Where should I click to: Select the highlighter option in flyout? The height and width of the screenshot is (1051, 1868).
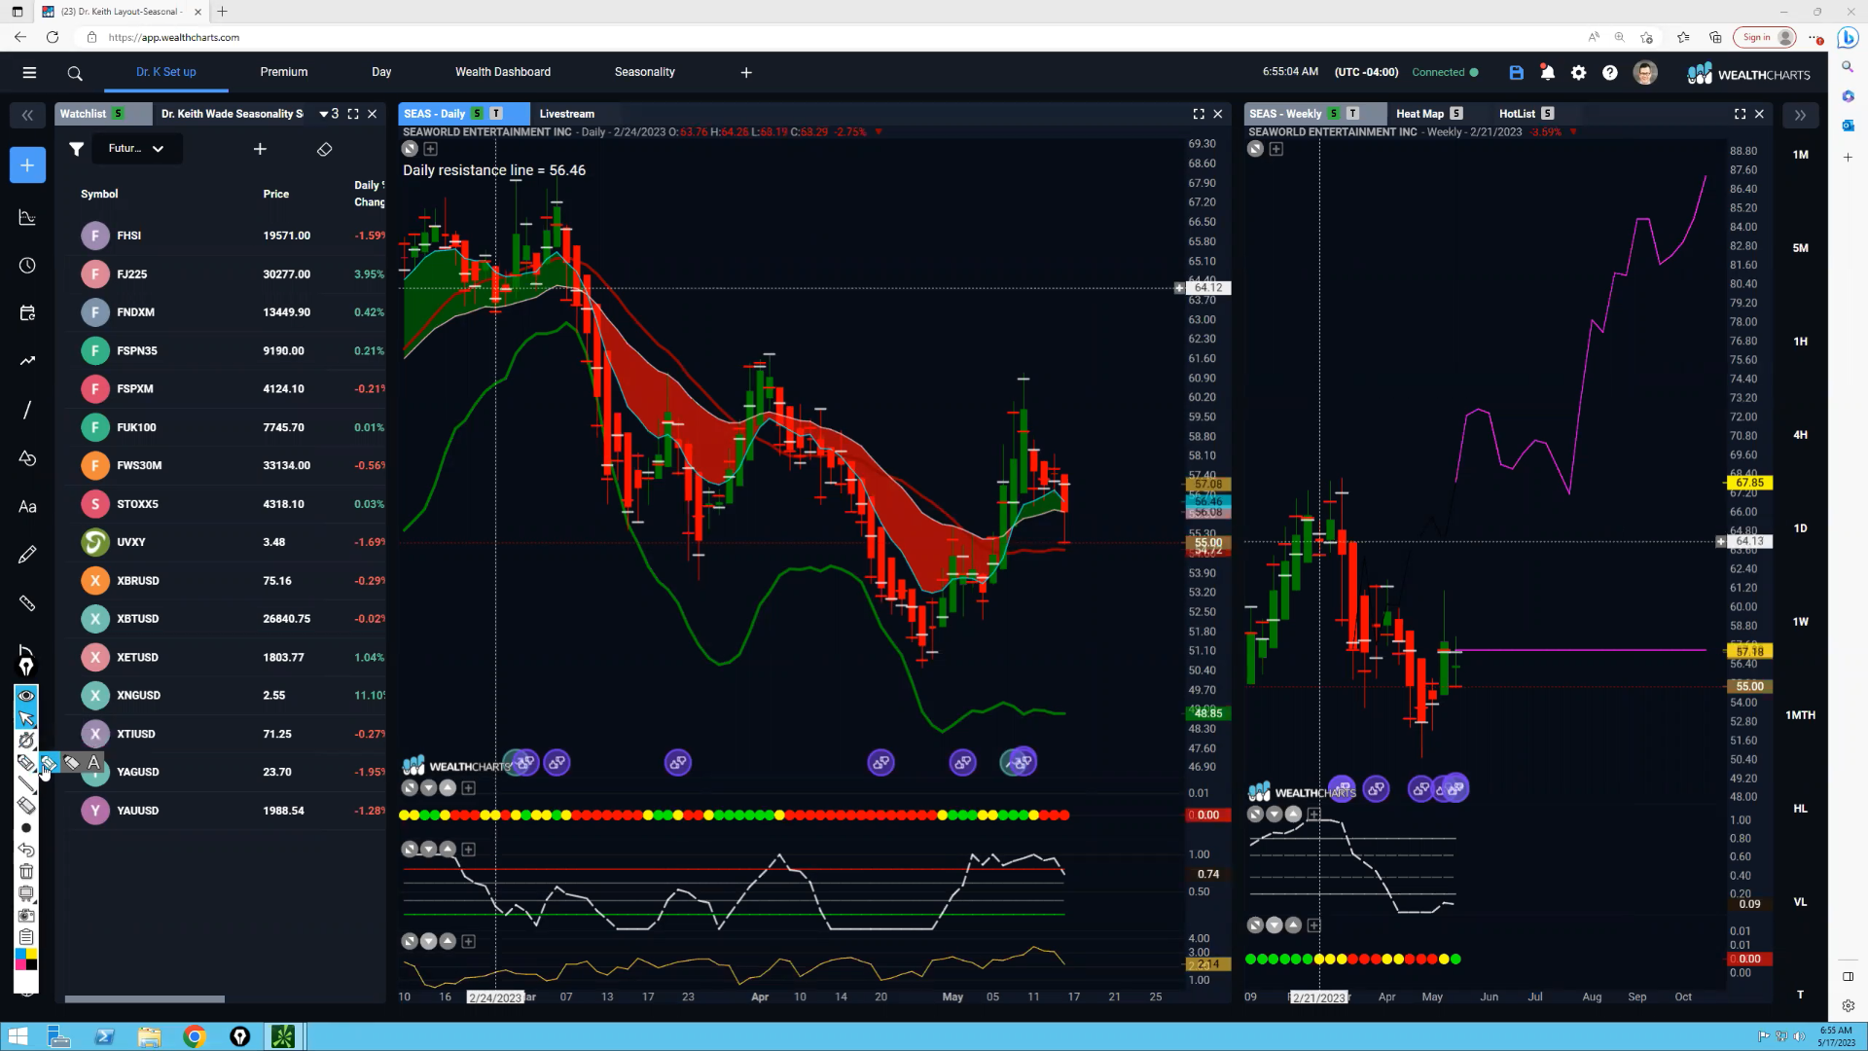(x=49, y=763)
